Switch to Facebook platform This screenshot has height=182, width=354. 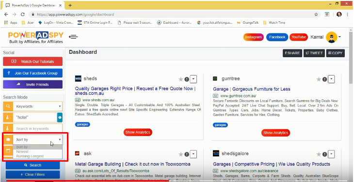(x=277, y=37)
